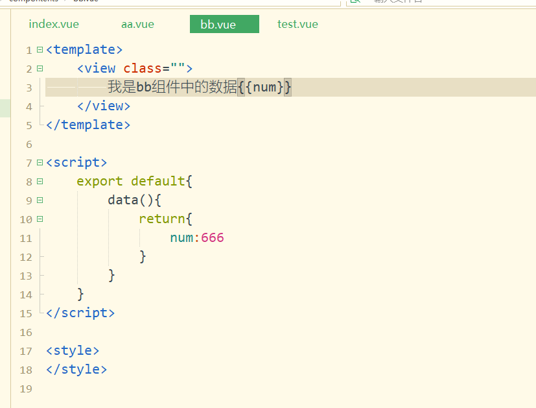Collapse the return block on line 10
The height and width of the screenshot is (408, 536).
(x=40, y=219)
